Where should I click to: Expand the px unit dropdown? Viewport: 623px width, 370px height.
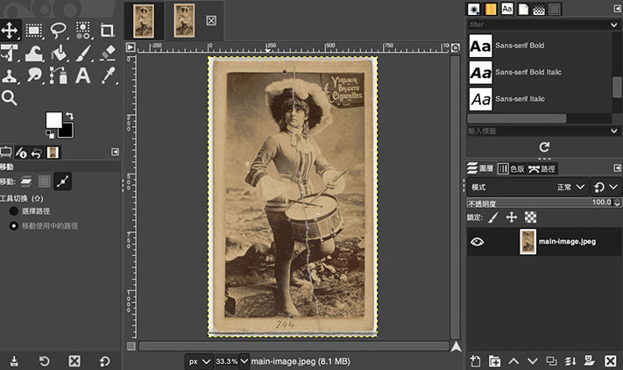tap(200, 360)
